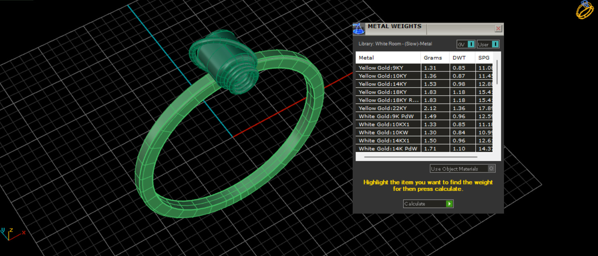Click grams value 1.30 for 10KW
The width and height of the screenshot is (598, 256).
click(x=430, y=132)
